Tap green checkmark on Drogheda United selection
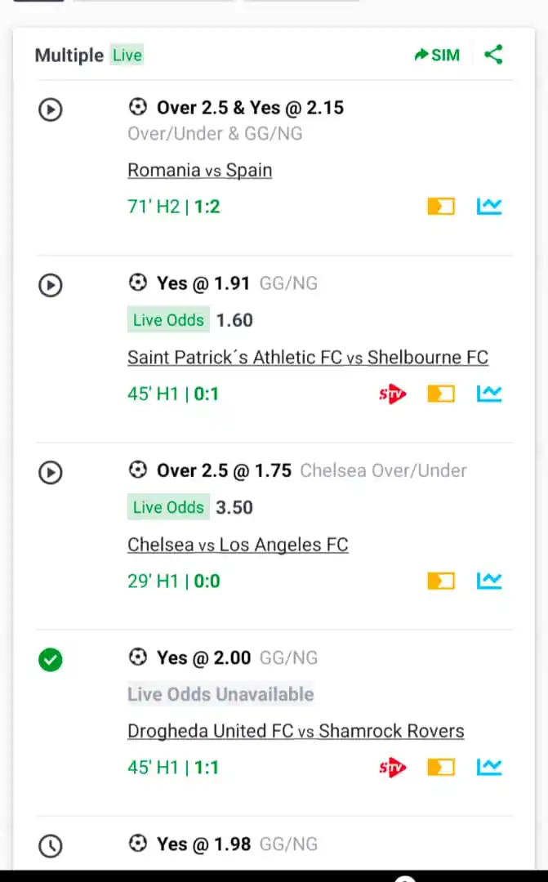 51,659
